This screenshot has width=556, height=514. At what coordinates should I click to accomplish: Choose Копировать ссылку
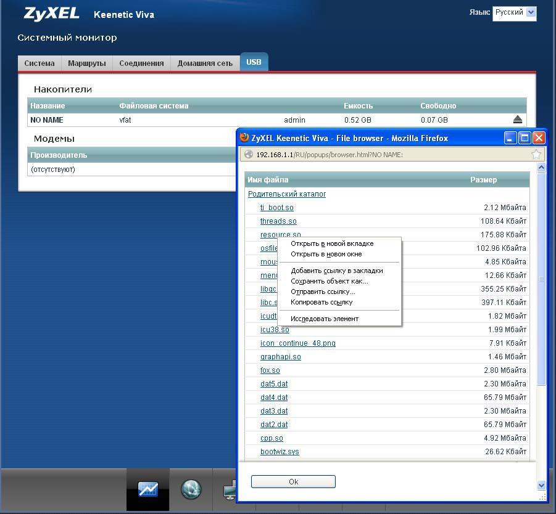322,302
